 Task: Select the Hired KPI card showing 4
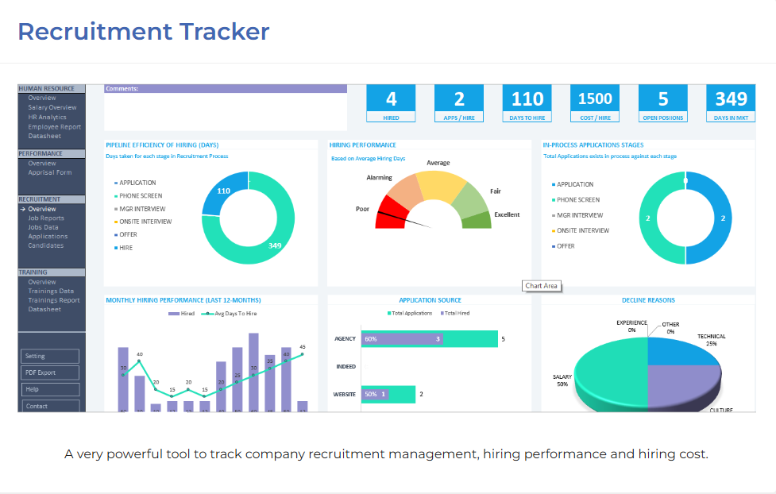point(391,103)
